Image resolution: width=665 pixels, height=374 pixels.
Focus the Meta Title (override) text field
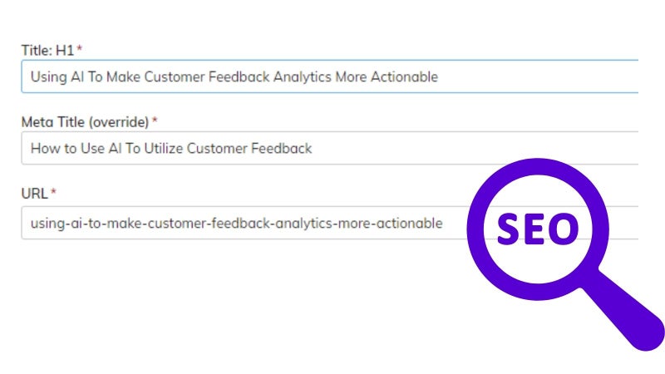(x=330, y=148)
